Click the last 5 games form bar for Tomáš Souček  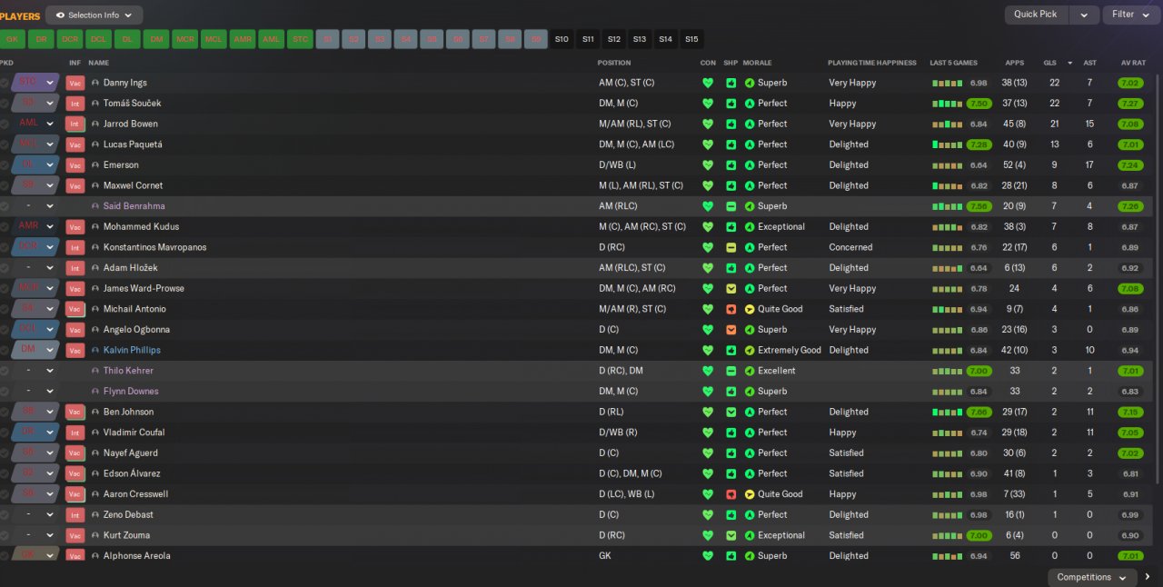[947, 104]
